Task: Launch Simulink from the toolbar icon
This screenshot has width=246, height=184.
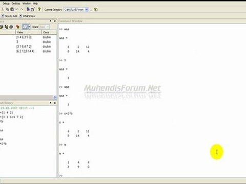Action: [28, 9]
